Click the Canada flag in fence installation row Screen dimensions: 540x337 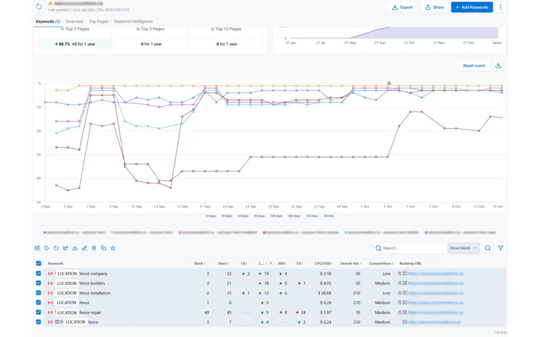[x=50, y=293]
